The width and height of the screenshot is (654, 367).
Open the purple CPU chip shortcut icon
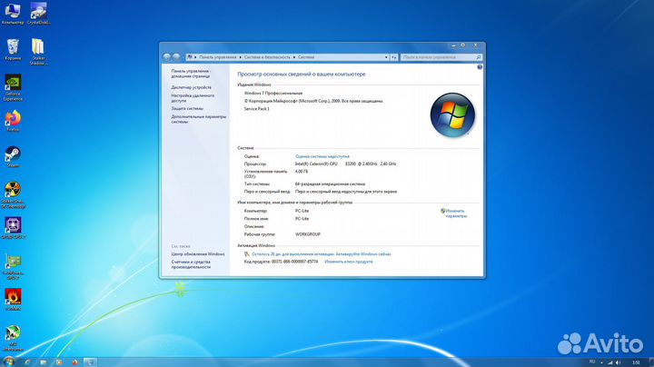pyautogui.click(x=13, y=228)
